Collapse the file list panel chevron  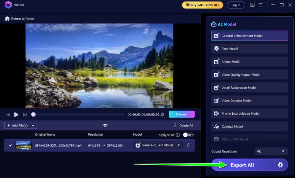pos(105,125)
